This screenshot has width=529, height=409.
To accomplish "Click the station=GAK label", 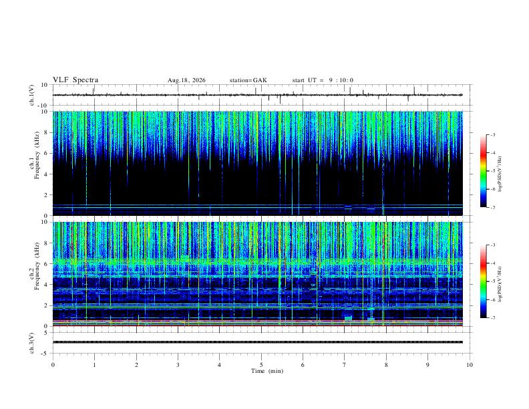I will point(248,80).
